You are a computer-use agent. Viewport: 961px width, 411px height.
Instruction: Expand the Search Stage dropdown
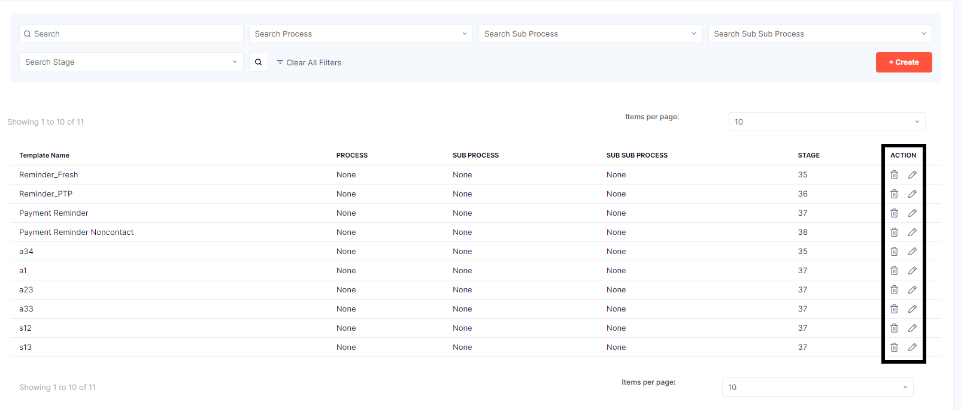(131, 62)
